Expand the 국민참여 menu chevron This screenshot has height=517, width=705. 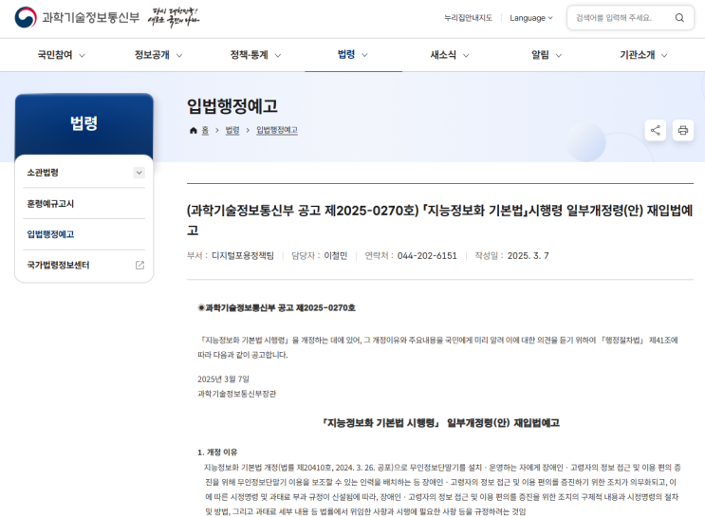tap(82, 55)
